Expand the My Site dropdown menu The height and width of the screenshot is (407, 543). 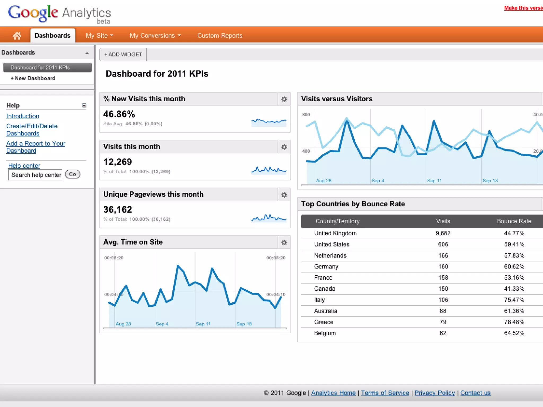99,36
